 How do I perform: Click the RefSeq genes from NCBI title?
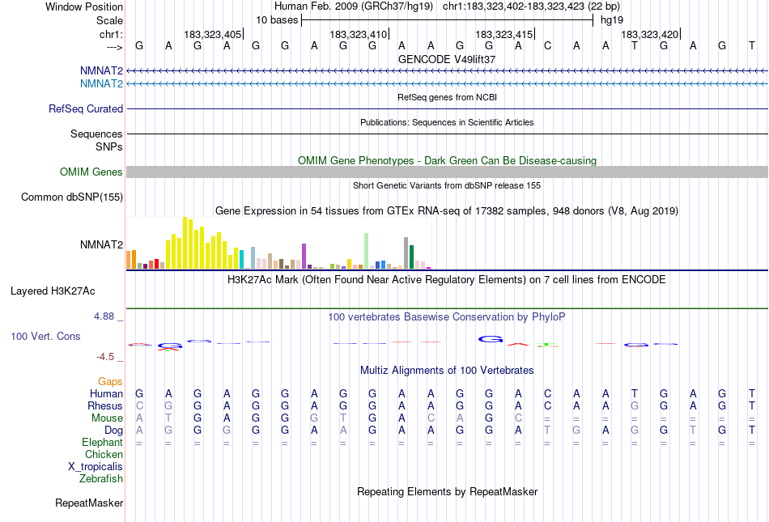(x=447, y=98)
